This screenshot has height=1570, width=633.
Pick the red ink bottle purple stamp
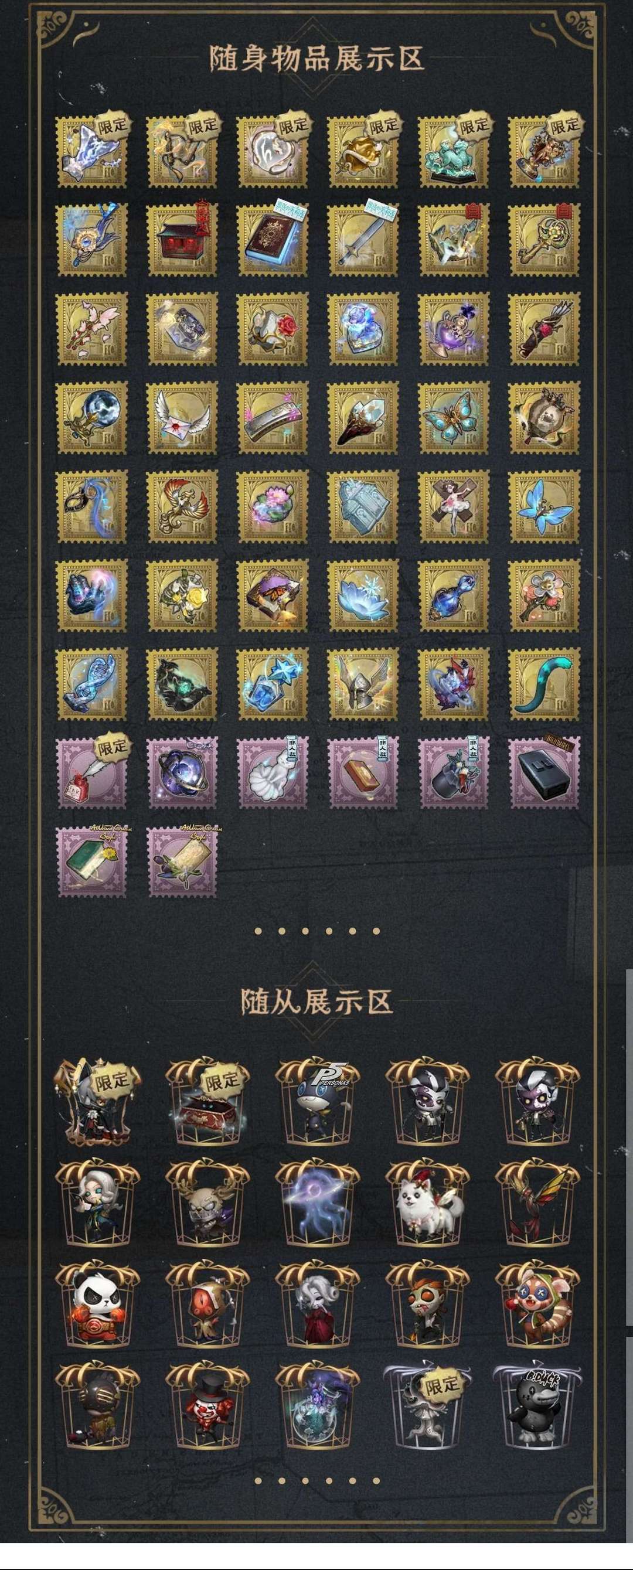tap(91, 774)
